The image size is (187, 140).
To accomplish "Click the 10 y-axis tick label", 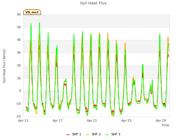I will click(x=19, y=78).
